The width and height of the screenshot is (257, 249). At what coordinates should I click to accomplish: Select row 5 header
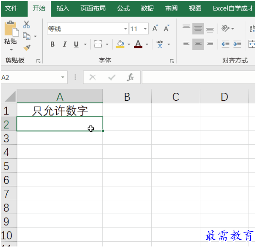pos(9,166)
